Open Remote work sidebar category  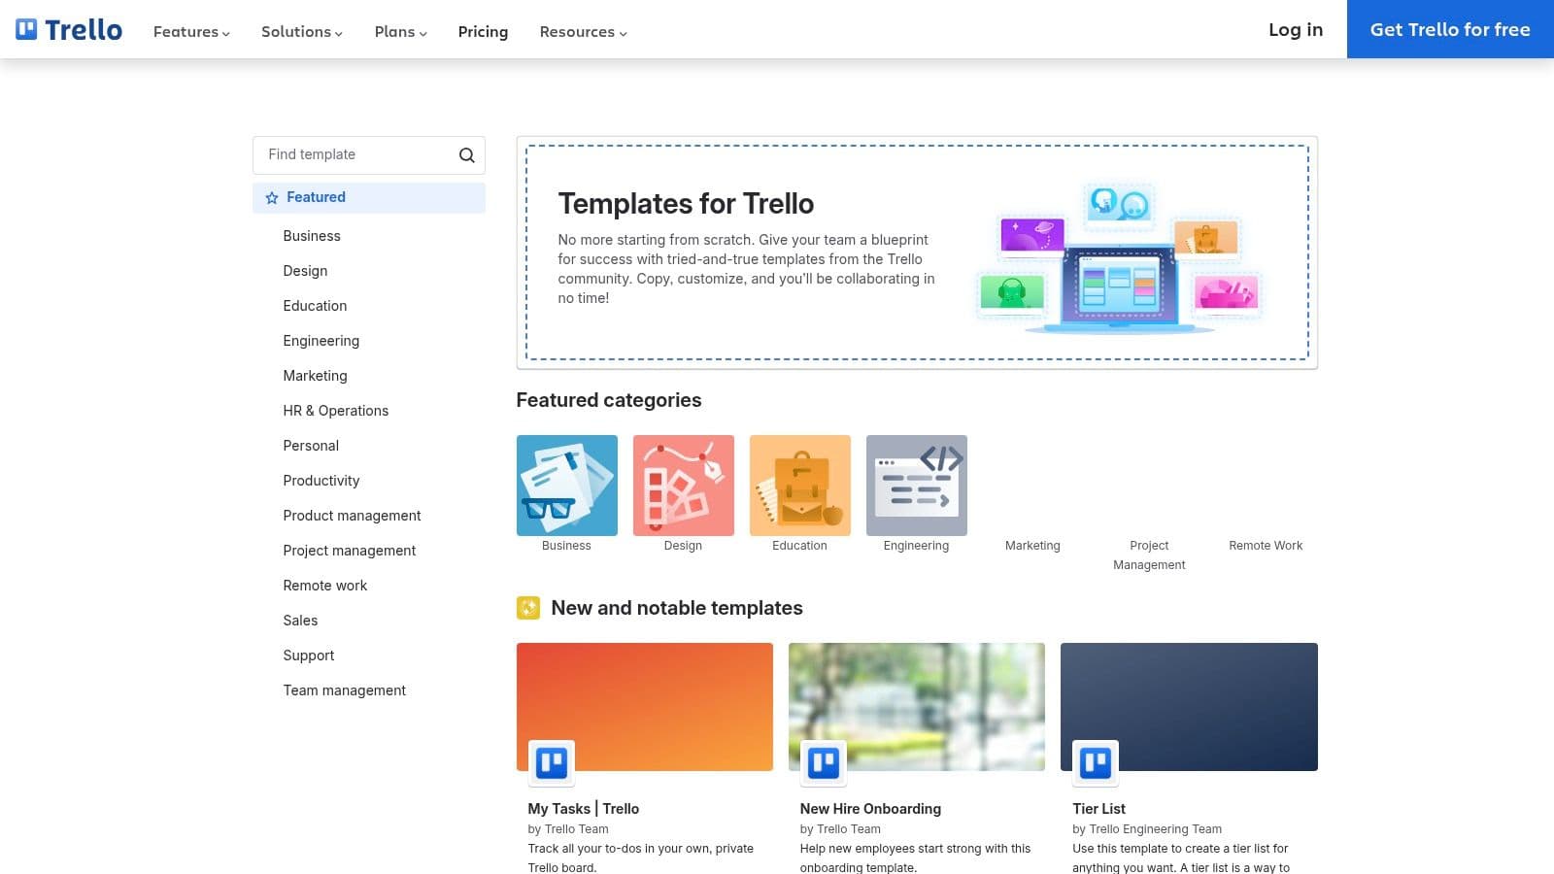pos(325,586)
